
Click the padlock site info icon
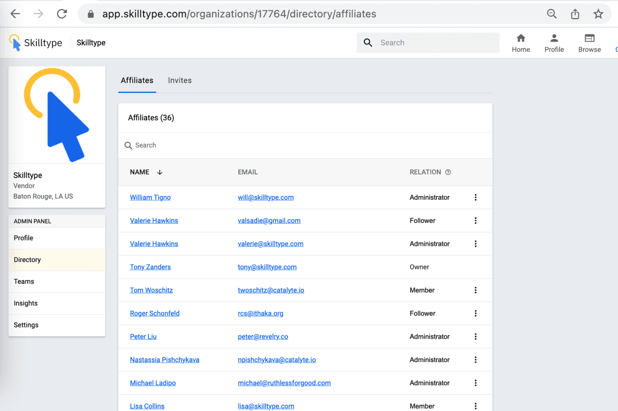91,14
